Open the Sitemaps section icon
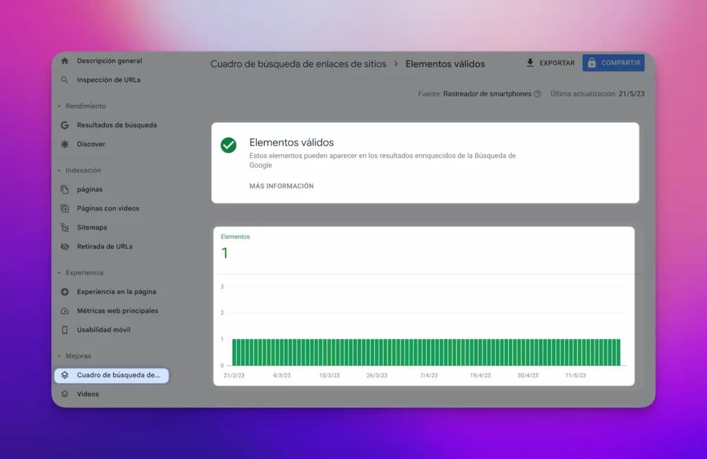The image size is (707, 459). [66, 227]
